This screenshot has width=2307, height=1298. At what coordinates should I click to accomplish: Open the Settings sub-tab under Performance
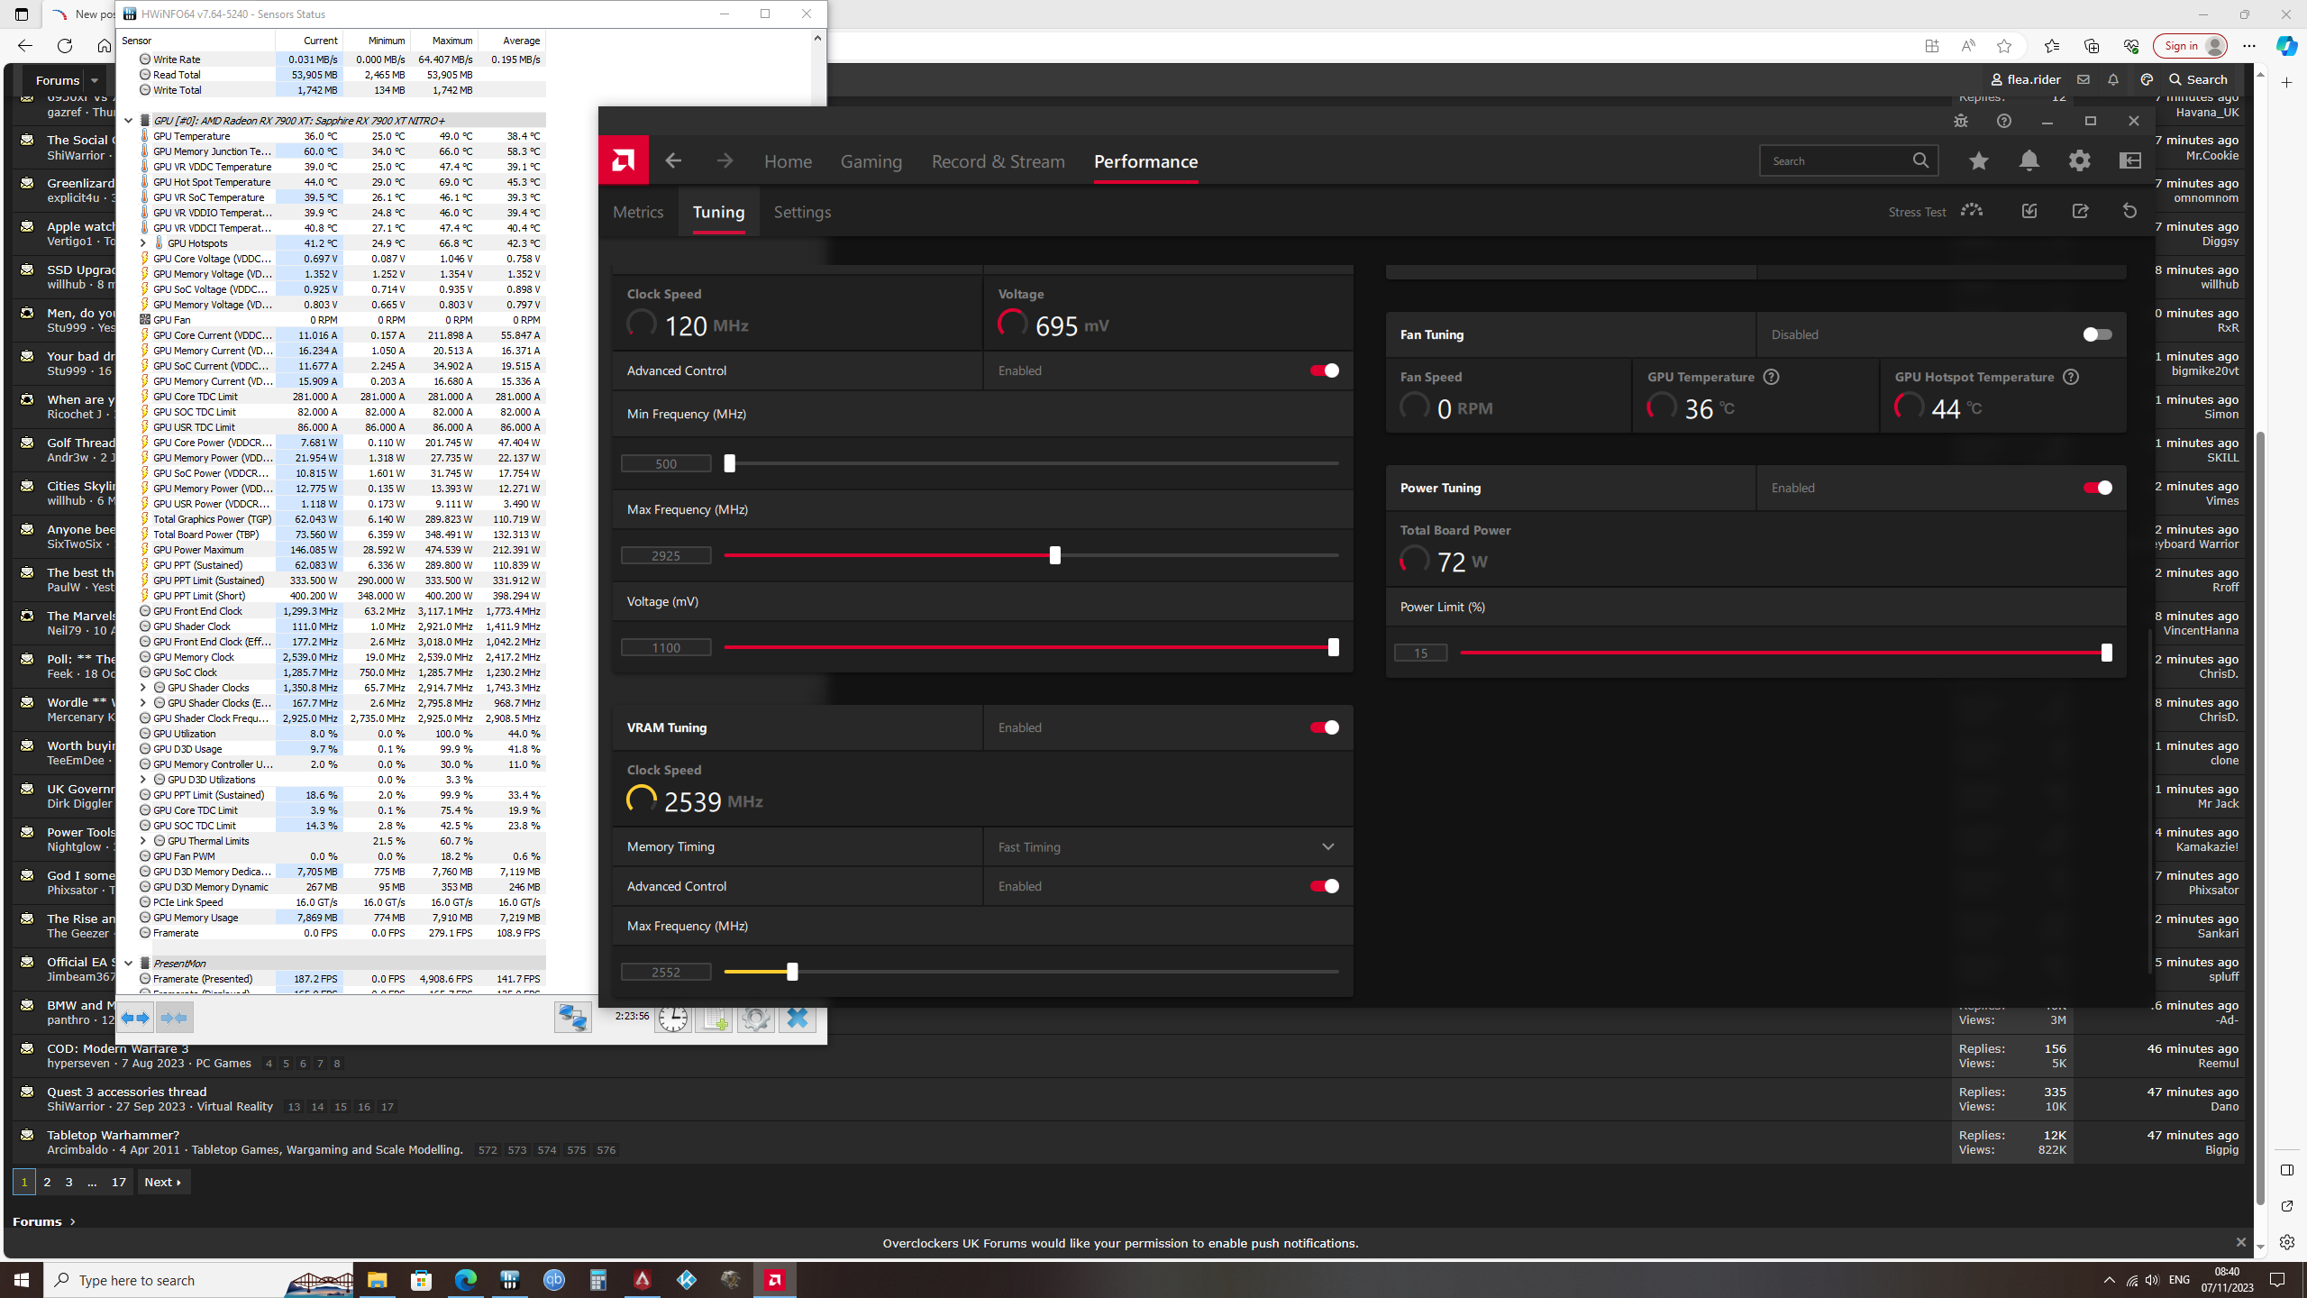click(802, 212)
